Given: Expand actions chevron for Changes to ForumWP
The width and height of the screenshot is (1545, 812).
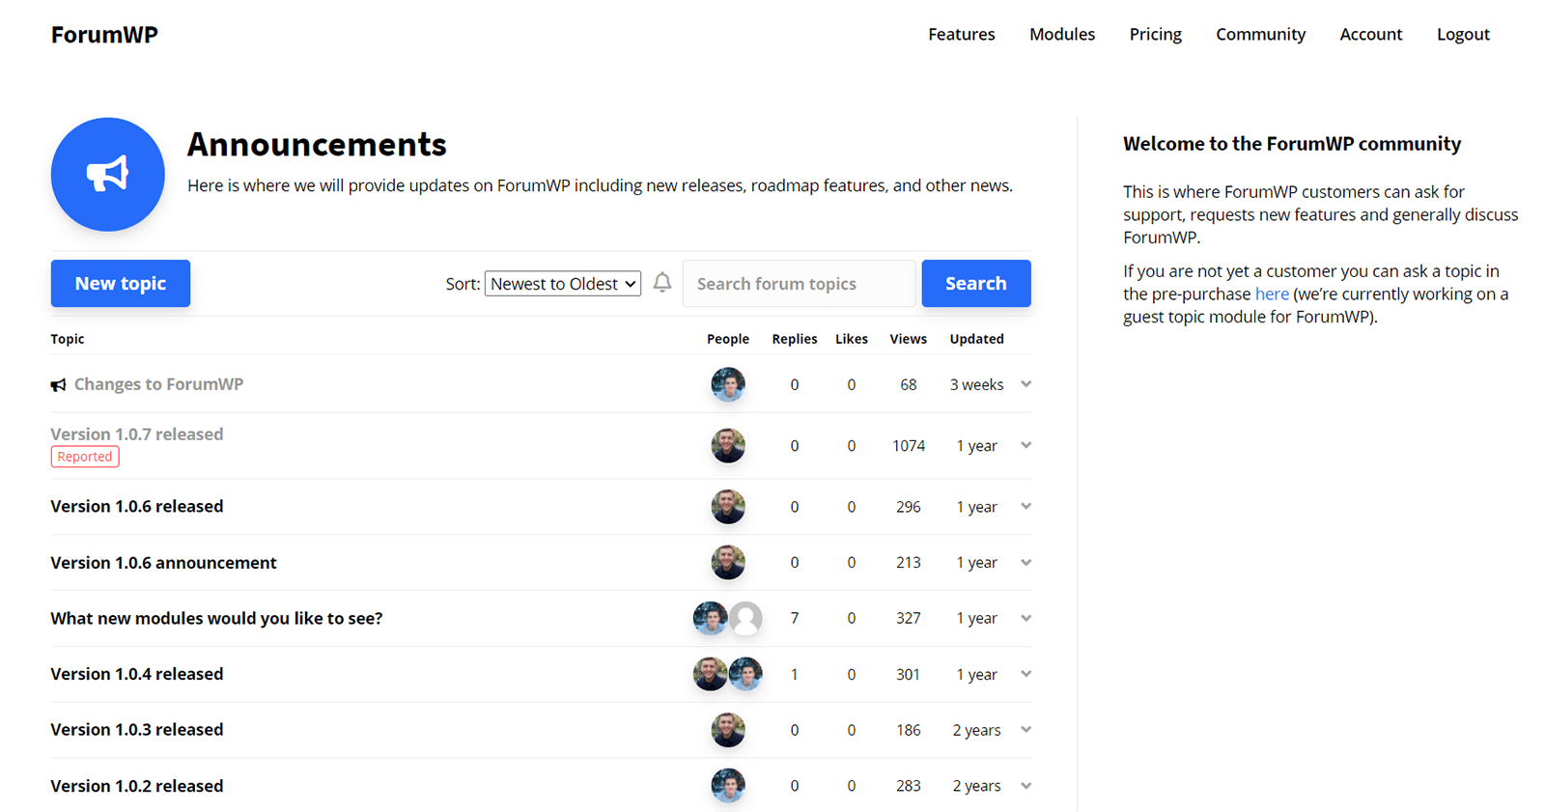Looking at the screenshot, I should tap(1026, 384).
